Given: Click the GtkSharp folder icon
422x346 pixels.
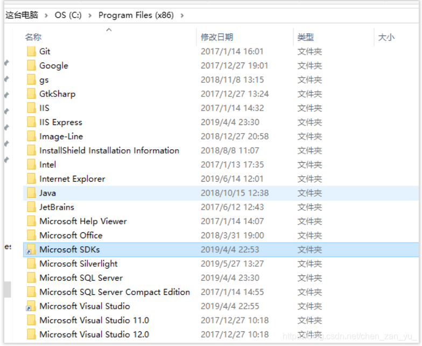Looking at the screenshot, I should click(31, 94).
